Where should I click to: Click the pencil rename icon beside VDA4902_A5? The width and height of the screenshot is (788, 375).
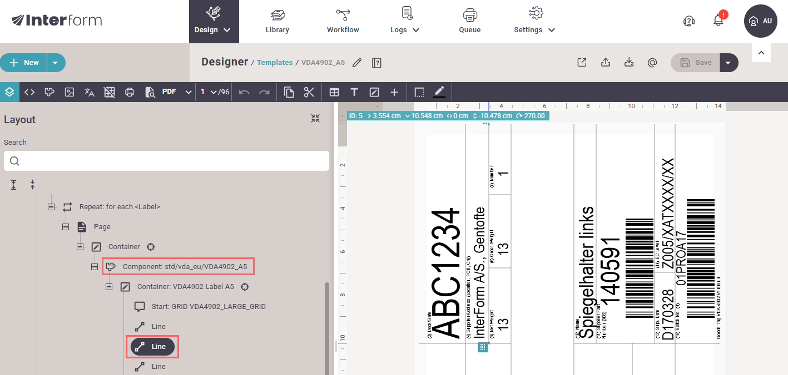pyautogui.click(x=357, y=63)
